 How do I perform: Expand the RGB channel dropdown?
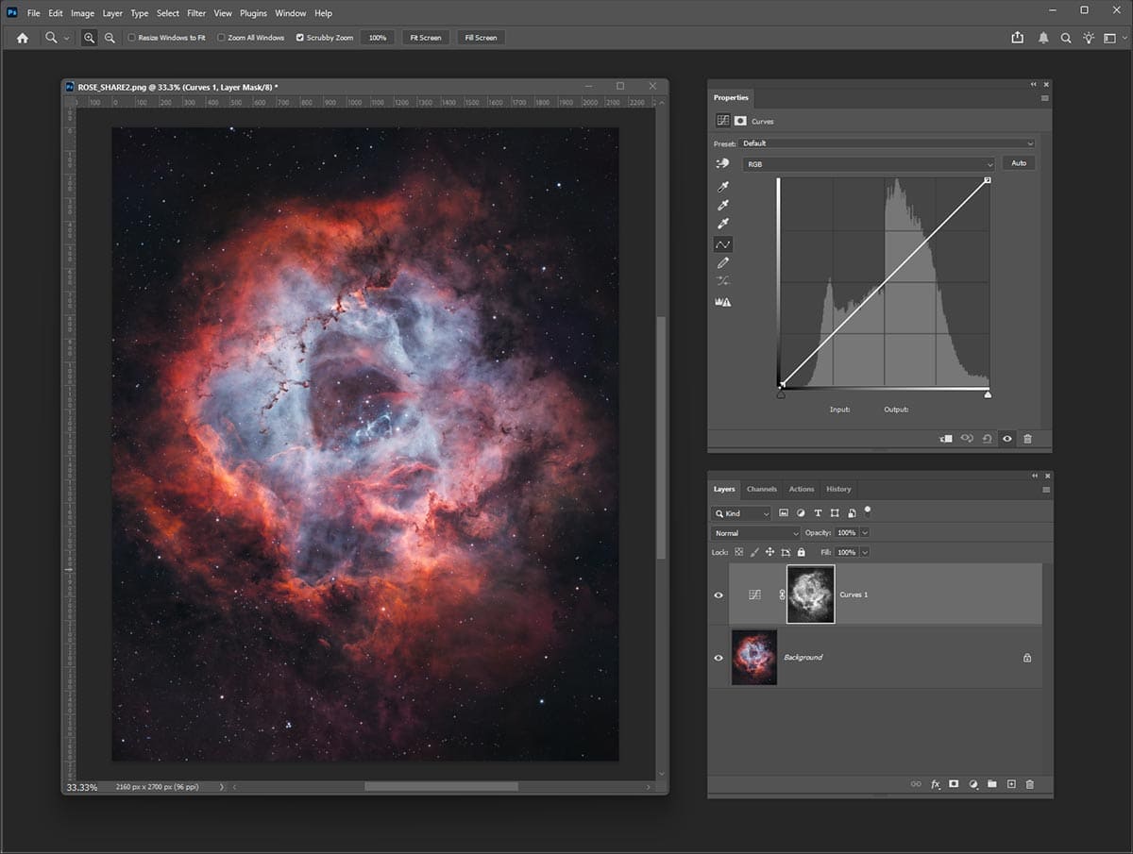[x=869, y=164]
